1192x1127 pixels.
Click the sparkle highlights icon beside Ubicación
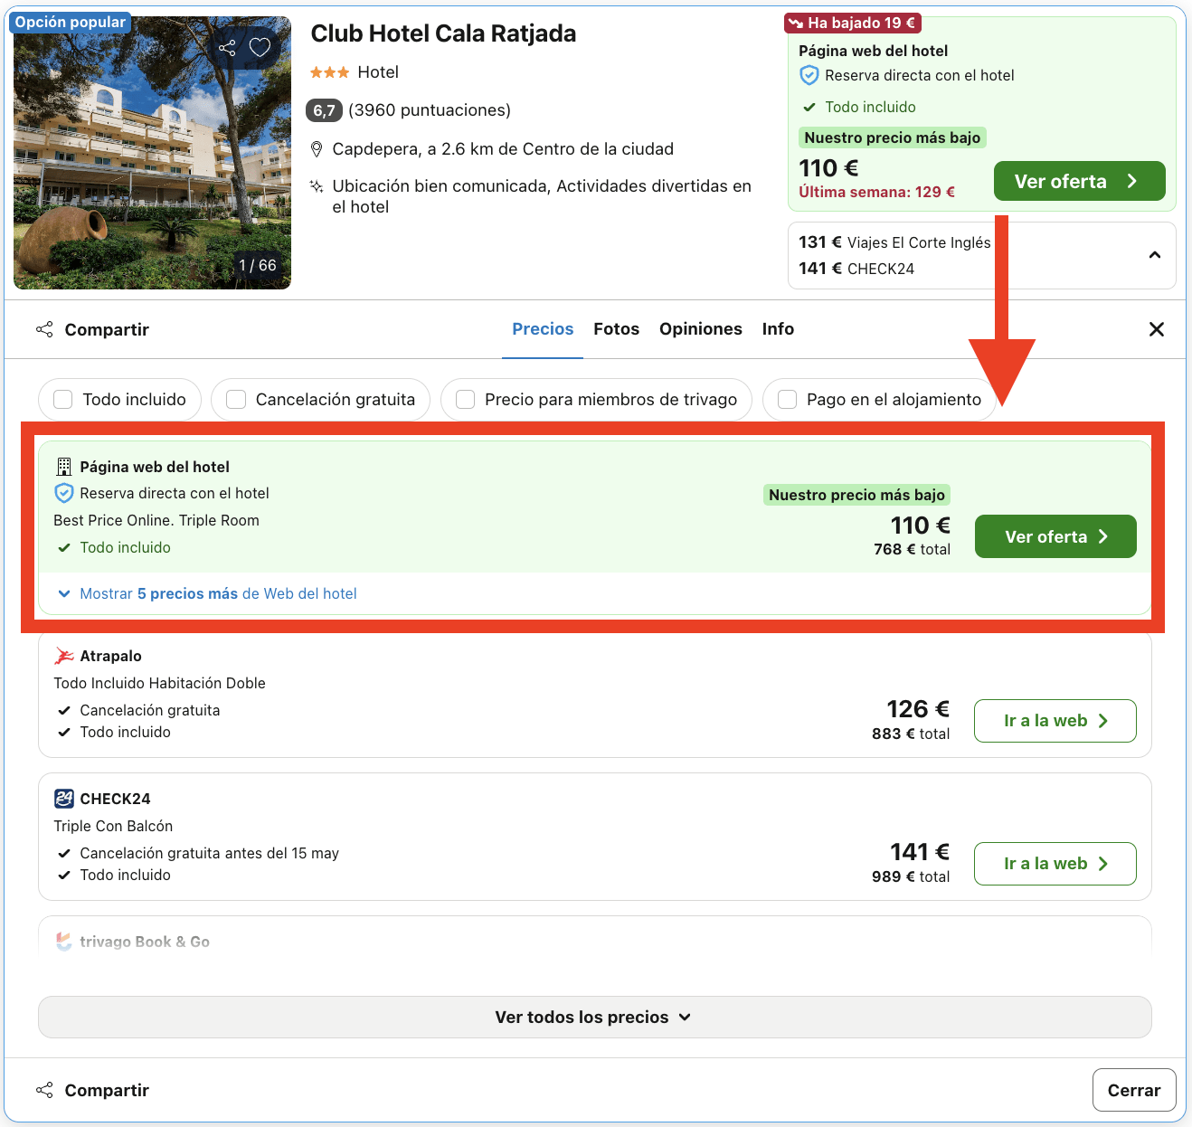pos(317,186)
